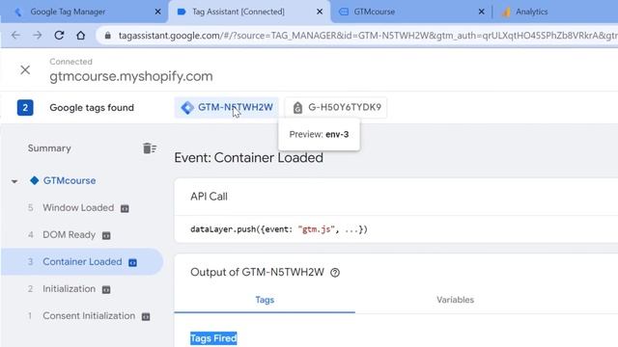Click the G-H50Y6TYDK9 tag icon
This screenshot has width=618, height=347.
(297, 107)
